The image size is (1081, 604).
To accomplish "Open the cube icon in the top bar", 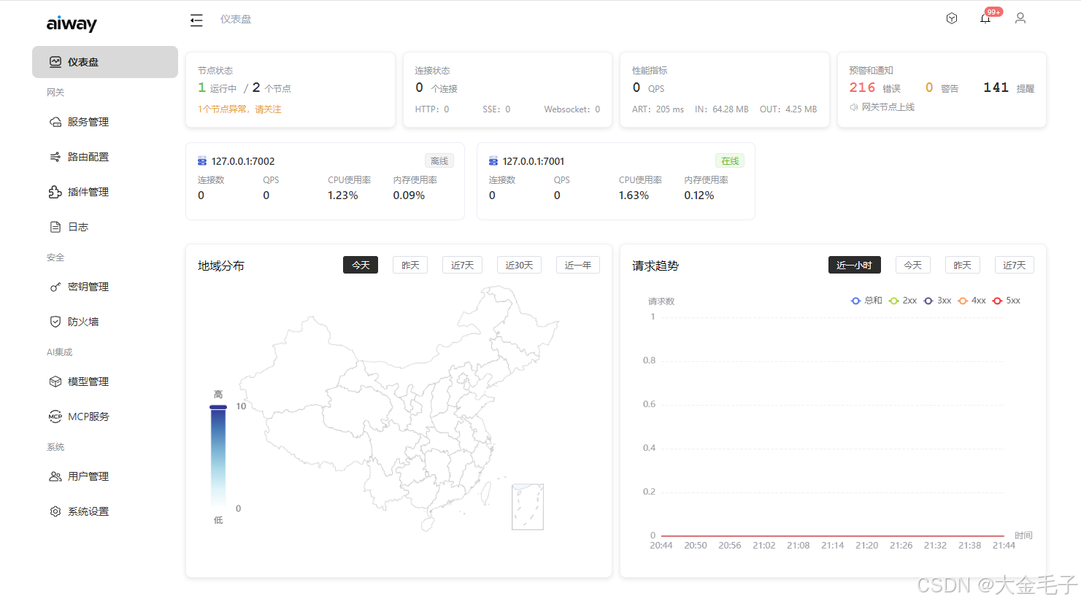I will tap(951, 18).
